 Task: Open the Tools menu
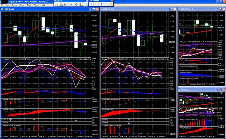[x=29, y=5]
